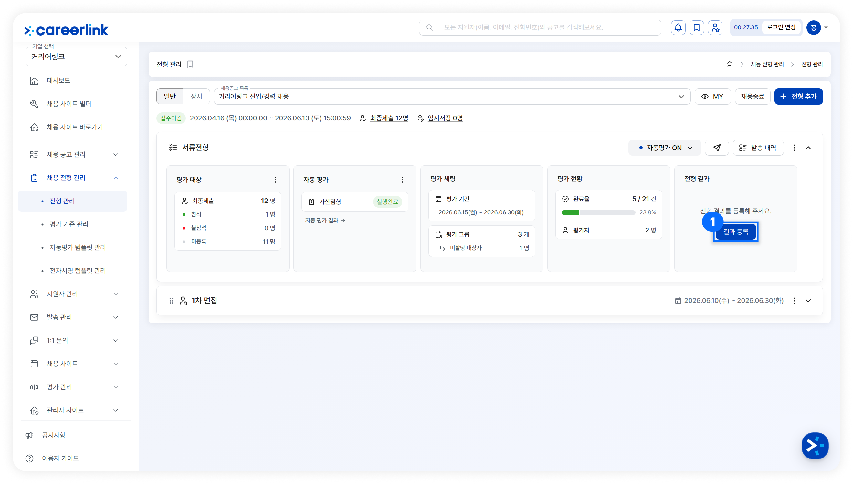Click the 공지사항 megaphone icon
The image size is (853, 484).
[x=29, y=435]
